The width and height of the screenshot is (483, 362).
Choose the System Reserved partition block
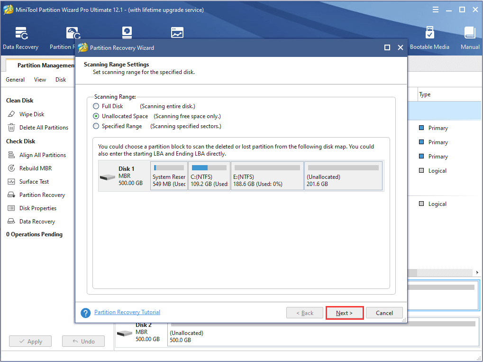169,176
